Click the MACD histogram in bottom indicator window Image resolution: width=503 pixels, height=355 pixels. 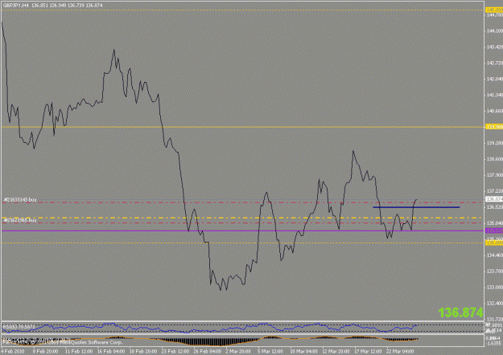pyautogui.click(x=210, y=341)
